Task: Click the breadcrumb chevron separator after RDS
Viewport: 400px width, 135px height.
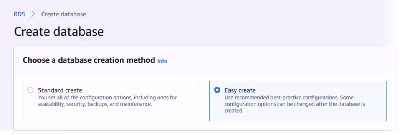Action: pyautogui.click(x=33, y=14)
